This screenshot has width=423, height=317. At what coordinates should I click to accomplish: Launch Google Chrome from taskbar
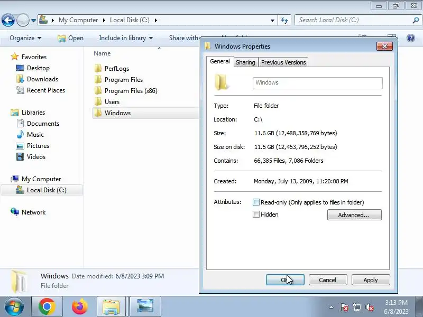click(x=47, y=307)
